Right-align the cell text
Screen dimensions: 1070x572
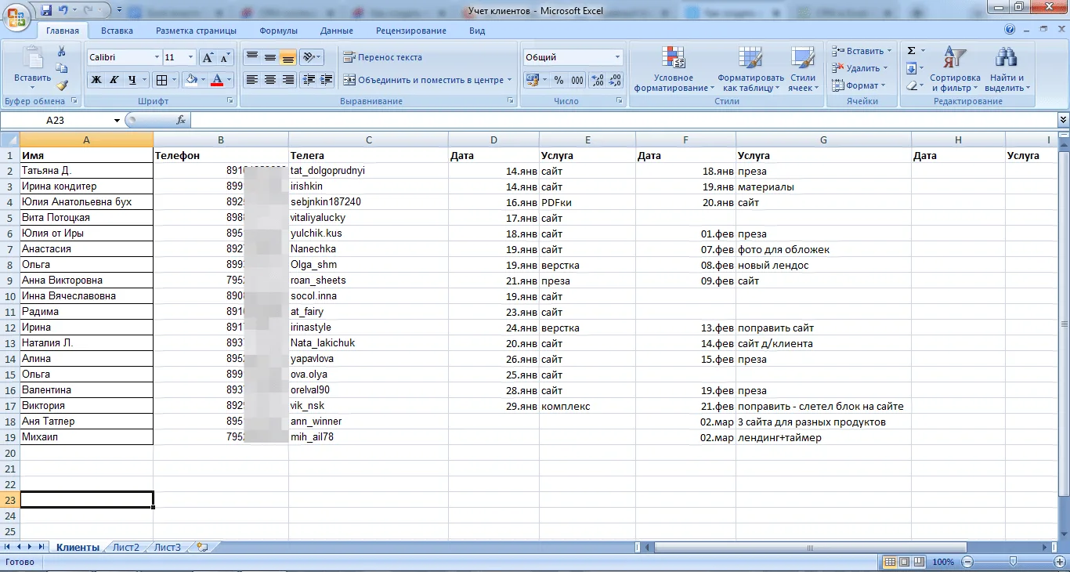[287, 80]
